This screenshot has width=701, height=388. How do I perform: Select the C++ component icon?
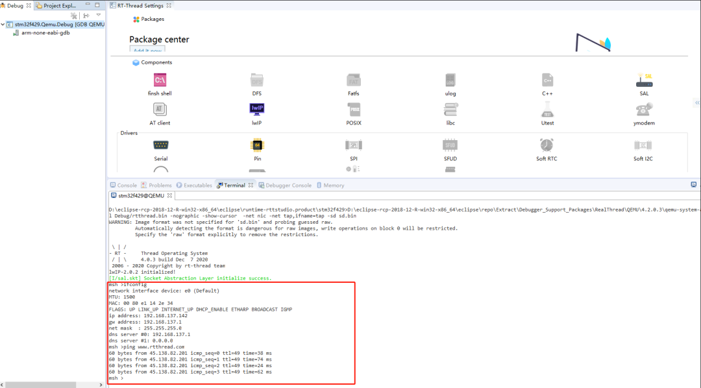coord(547,80)
